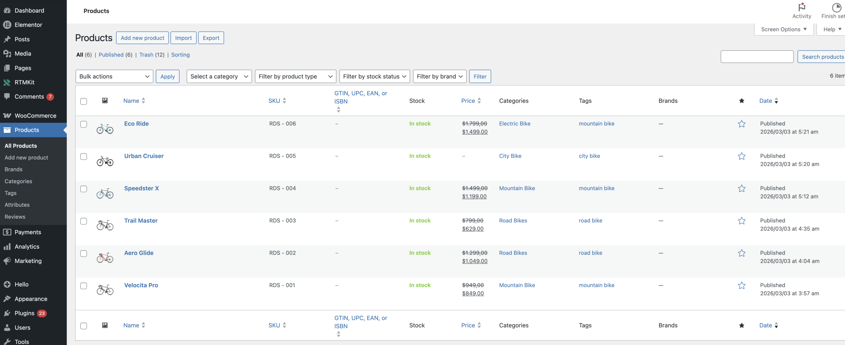Click the Add new product button
The width and height of the screenshot is (845, 345).
tap(142, 38)
